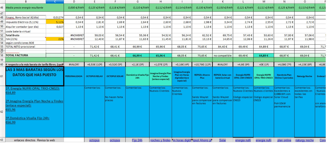
Task: Click 'LAS 3 MAS BARATAS' heading cell
Action: click(x=34, y=76)
